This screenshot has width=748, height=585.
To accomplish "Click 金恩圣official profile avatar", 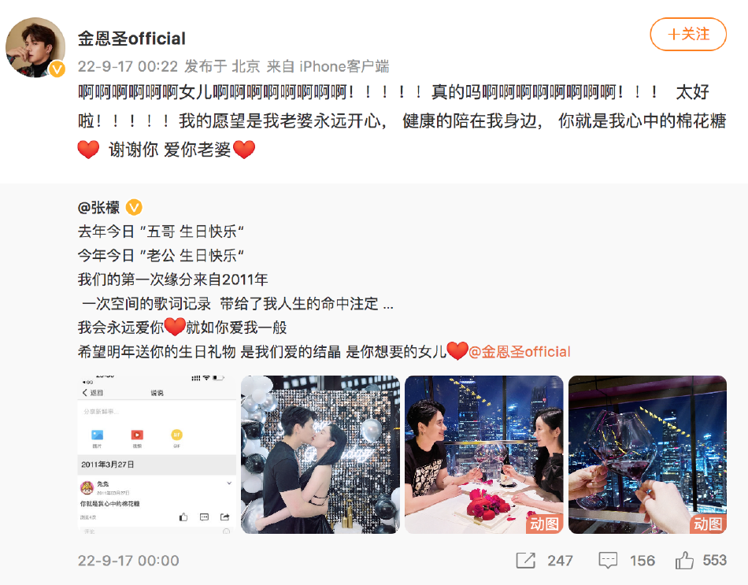I will click(35, 47).
